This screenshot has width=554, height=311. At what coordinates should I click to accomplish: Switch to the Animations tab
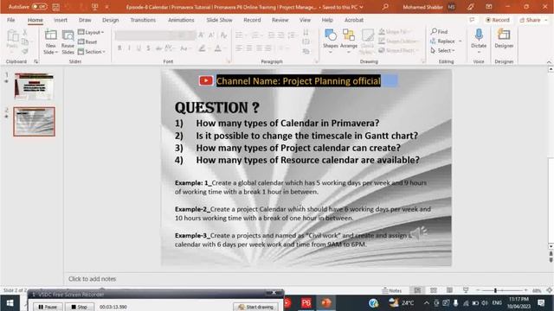pyautogui.click(x=181, y=20)
